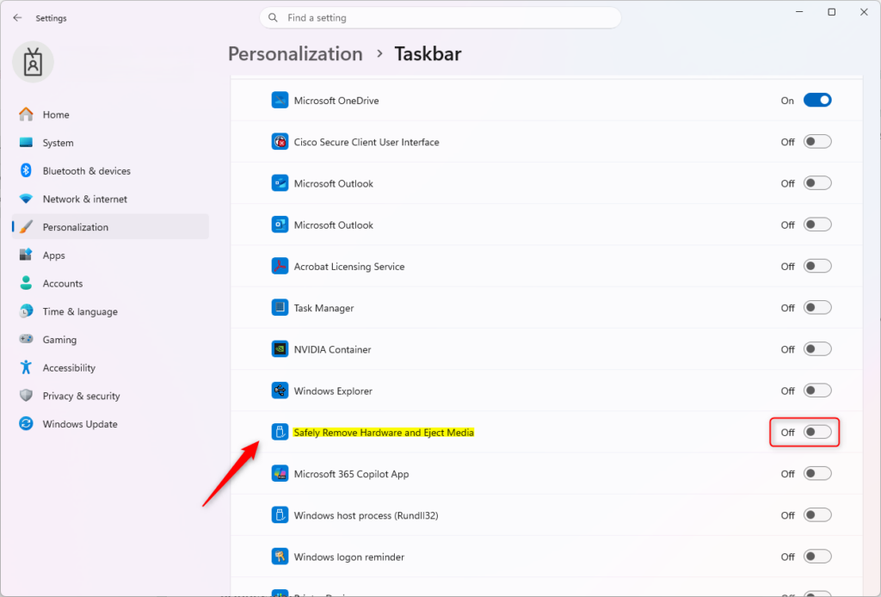Click the user account avatar picture
881x597 pixels.
coord(34,62)
